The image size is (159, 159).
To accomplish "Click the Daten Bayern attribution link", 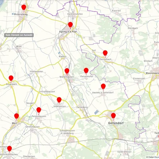I will click(153, 157).
